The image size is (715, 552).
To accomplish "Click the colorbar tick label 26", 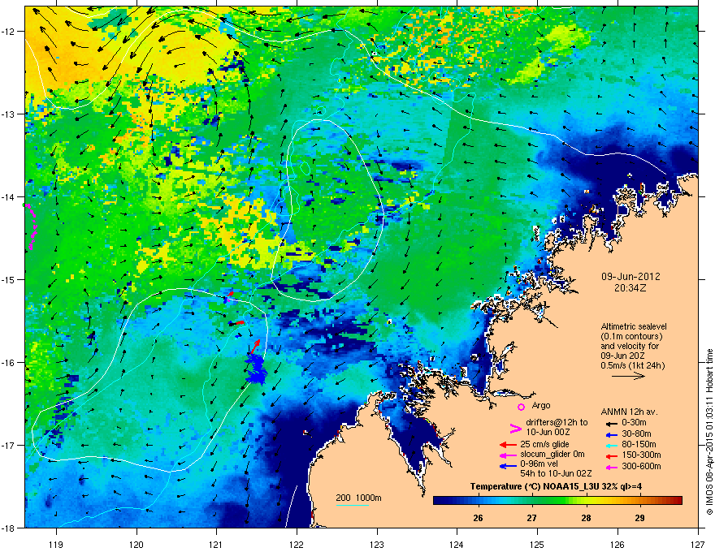I will click(478, 518).
